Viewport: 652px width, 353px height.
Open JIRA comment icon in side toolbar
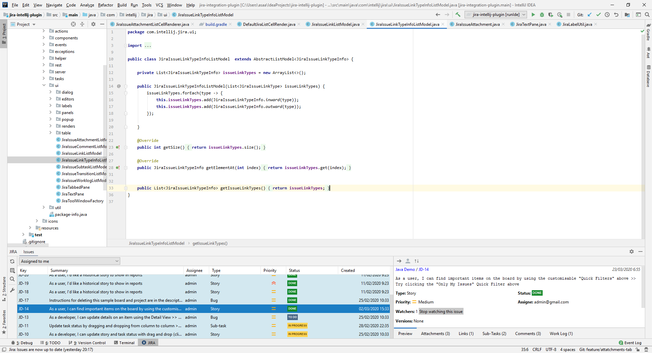(x=12, y=271)
